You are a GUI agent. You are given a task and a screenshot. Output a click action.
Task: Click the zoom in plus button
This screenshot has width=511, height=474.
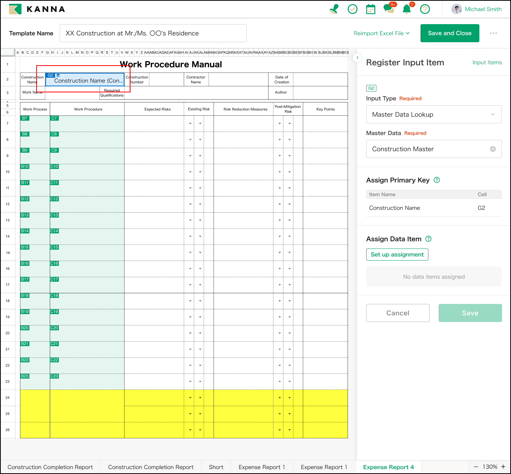(x=503, y=467)
